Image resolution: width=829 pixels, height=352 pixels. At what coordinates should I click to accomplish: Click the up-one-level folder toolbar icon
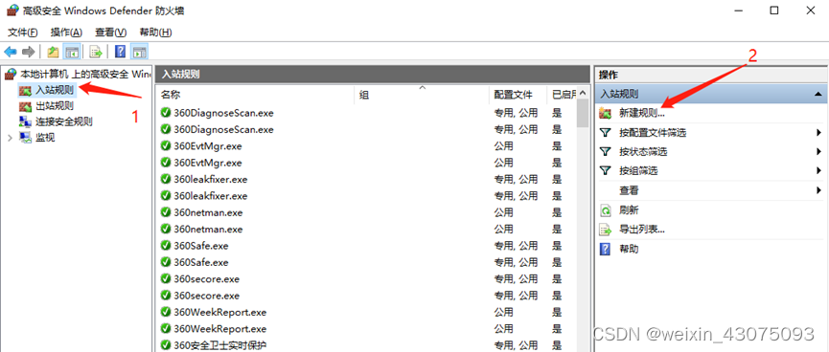[53, 52]
